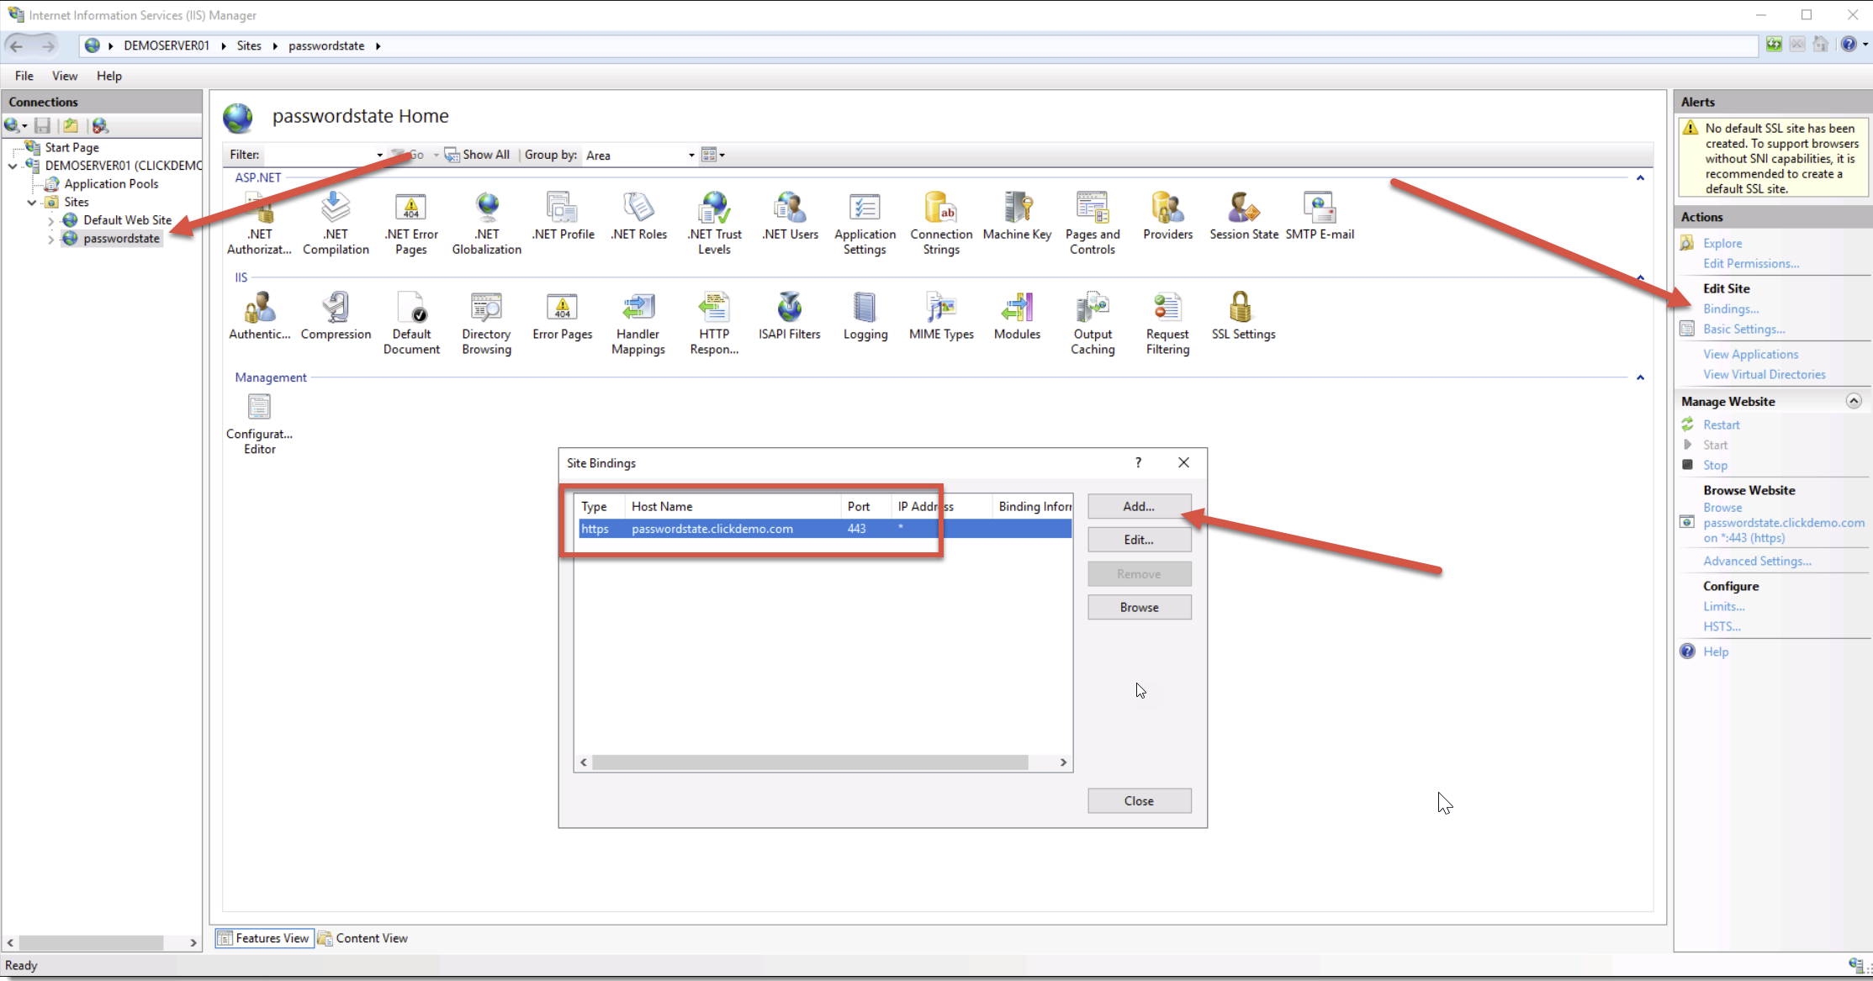Select Start Page in Connections tree
This screenshot has width=1873, height=981.
[x=71, y=147]
